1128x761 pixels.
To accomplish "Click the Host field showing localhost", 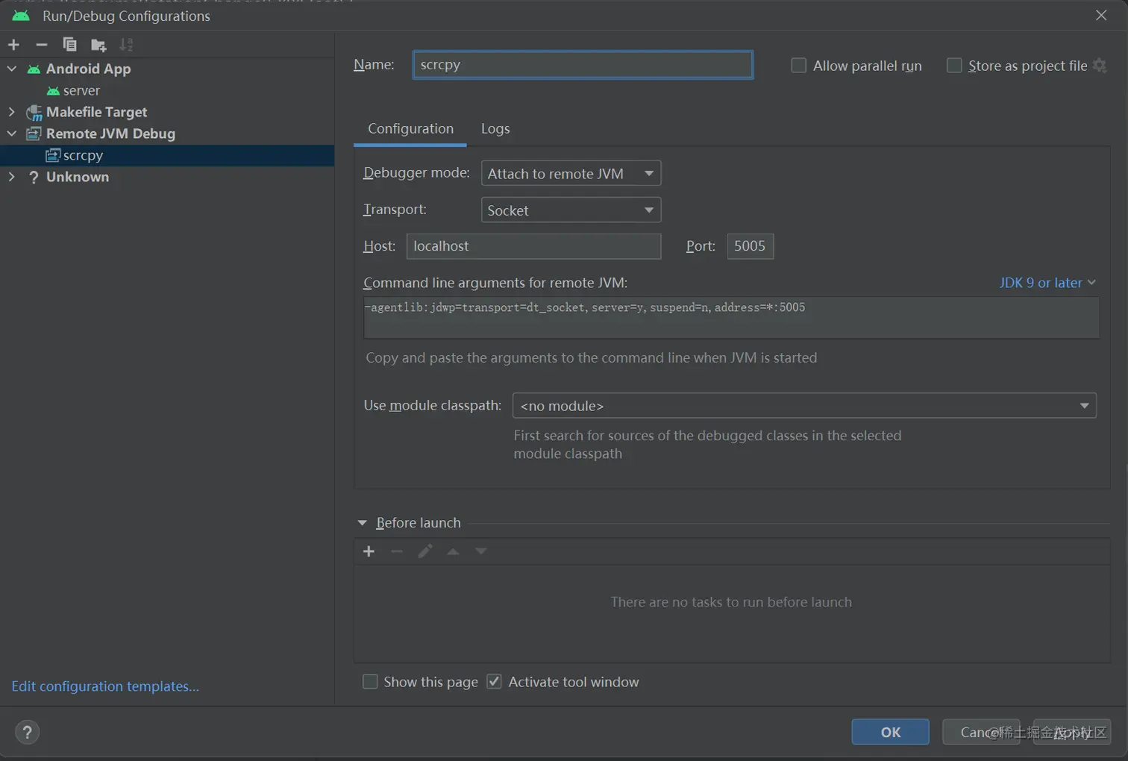I will pos(533,246).
